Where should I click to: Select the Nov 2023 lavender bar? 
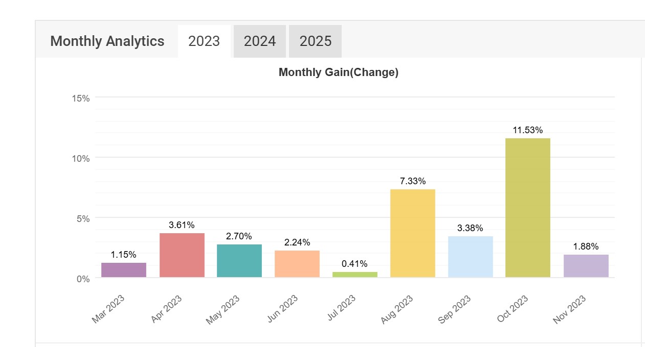[586, 265]
